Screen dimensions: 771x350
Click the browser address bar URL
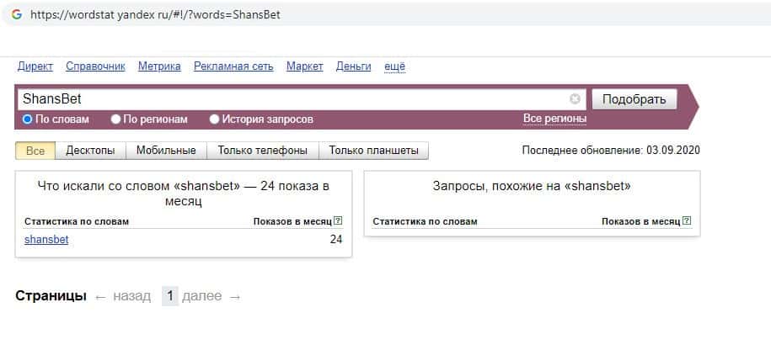pyautogui.click(x=155, y=15)
